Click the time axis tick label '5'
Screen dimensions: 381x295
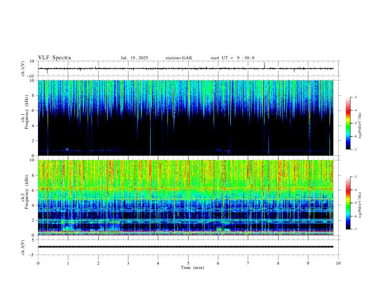point(188,263)
